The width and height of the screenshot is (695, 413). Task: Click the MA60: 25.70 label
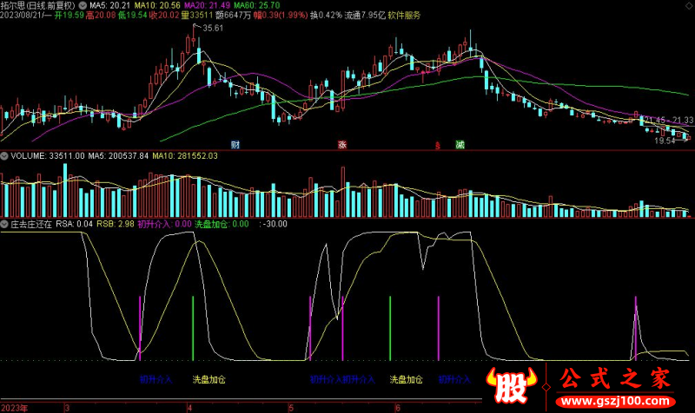point(257,5)
